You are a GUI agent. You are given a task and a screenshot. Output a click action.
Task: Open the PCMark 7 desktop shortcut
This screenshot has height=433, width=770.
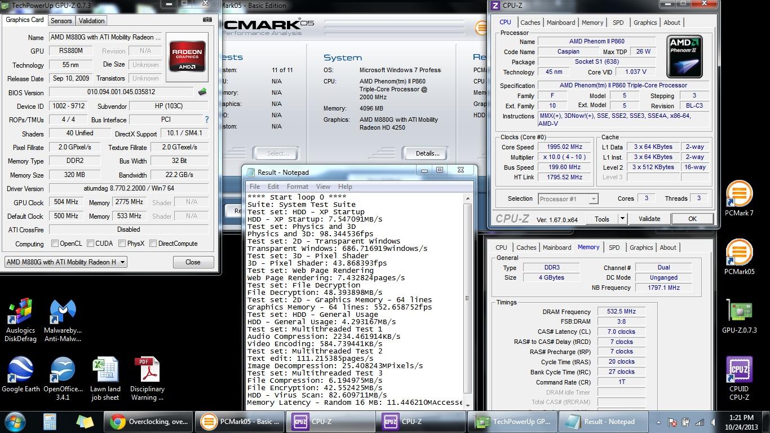738,198
